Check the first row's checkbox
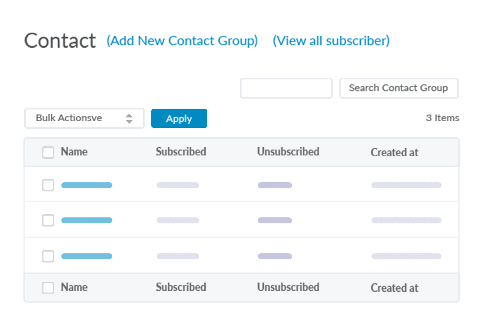This screenshot has height=326, width=489. click(x=48, y=185)
